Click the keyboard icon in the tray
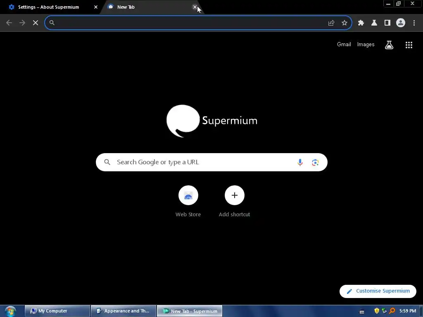Image resolution: width=423 pixels, height=317 pixels. tap(362, 311)
